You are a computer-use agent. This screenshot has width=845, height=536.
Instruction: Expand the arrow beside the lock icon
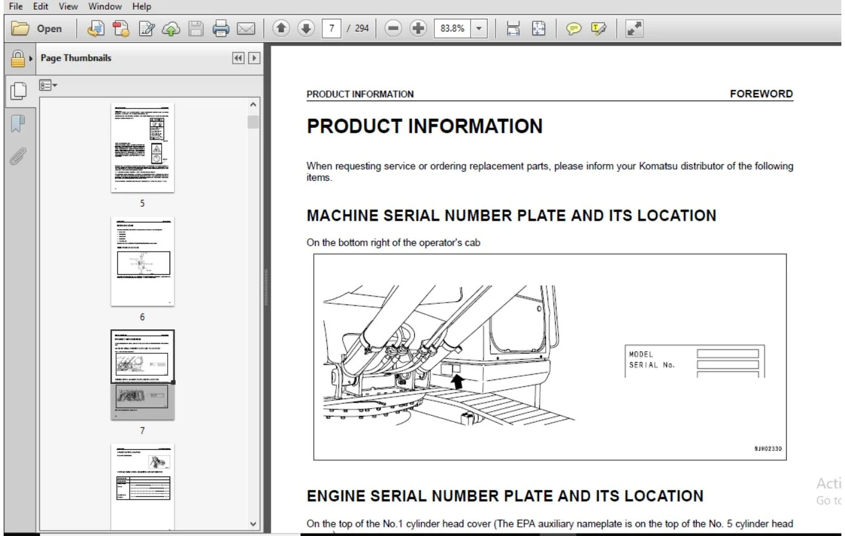31,59
